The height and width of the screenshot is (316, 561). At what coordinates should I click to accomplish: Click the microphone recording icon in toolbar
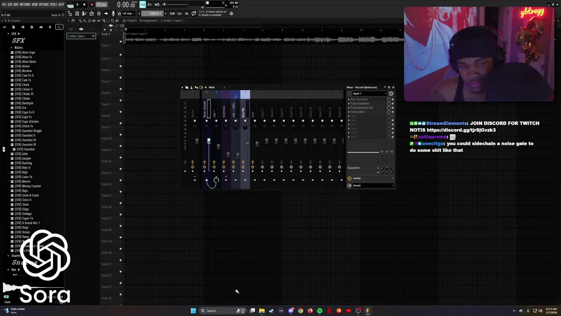pos(113,14)
